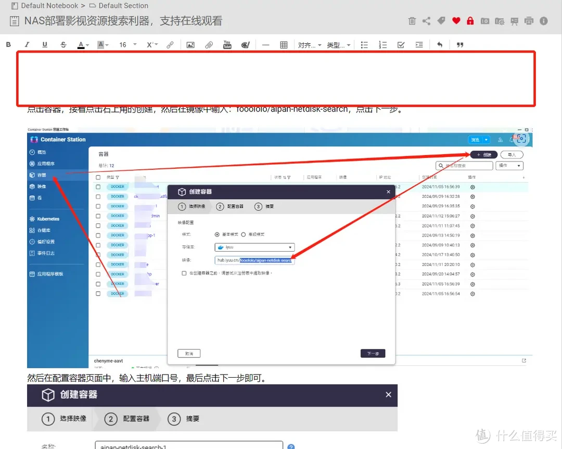The width and height of the screenshot is (562, 449).
Task: Share the note via the share icon
Action: [426, 20]
